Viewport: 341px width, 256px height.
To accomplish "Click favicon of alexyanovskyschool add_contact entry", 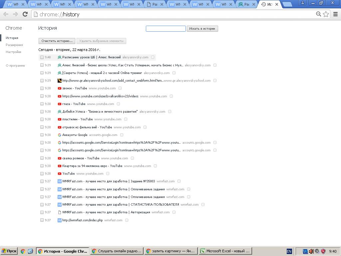I will tap(59, 81).
